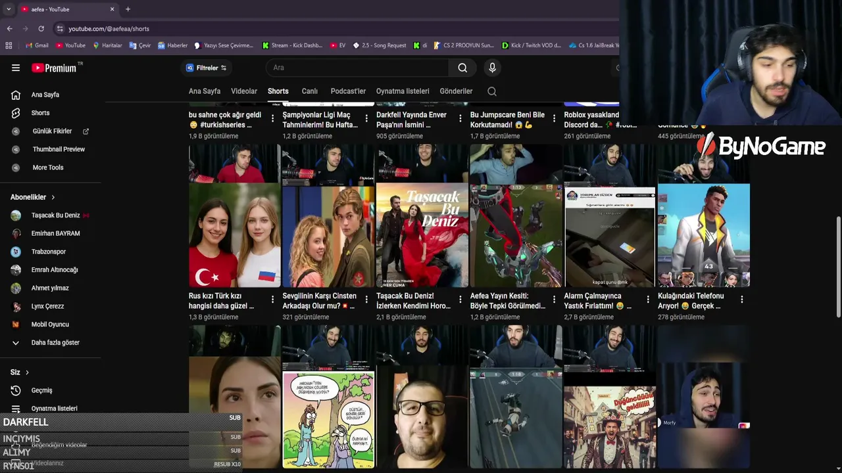Expand the Abonelikler section chevron

[x=53, y=197]
